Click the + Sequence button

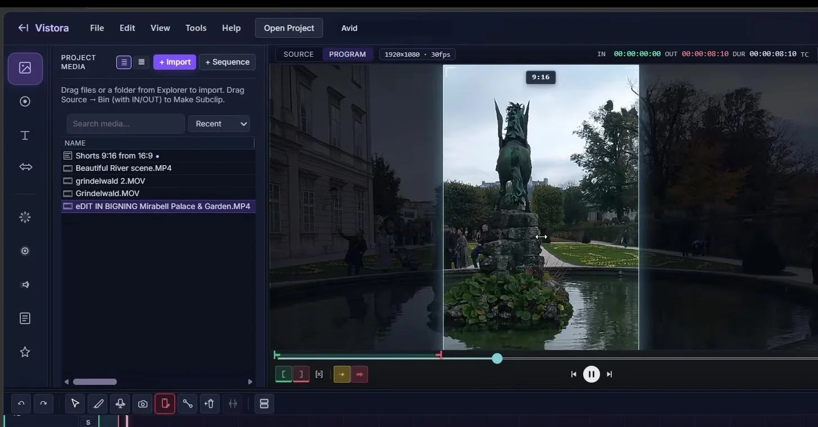[227, 62]
